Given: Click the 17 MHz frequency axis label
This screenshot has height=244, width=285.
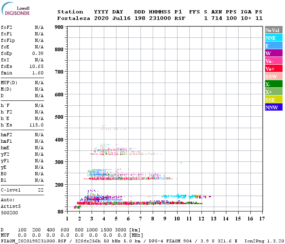Looking at the screenshot, I should click(x=262, y=219).
